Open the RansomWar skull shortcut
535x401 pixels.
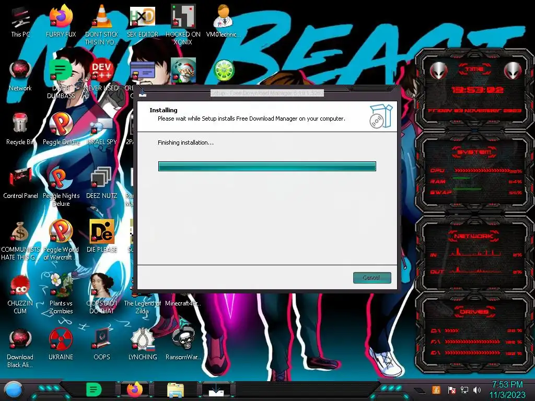coord(183,345)
